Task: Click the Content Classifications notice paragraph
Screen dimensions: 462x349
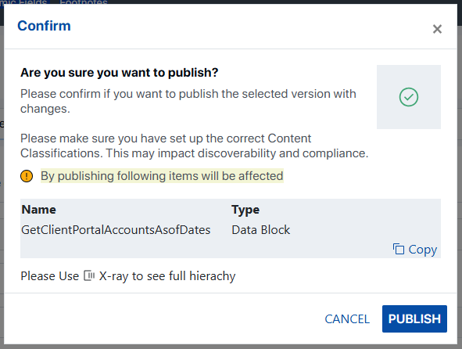Action: point(195,146)
